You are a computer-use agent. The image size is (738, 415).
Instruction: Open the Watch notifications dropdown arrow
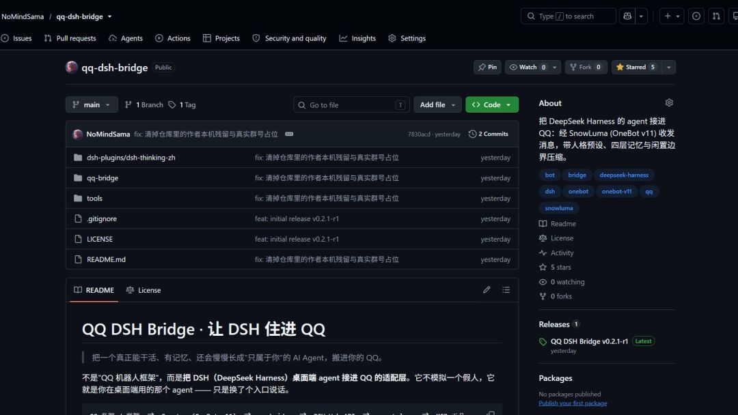click(x=555, y=67)
